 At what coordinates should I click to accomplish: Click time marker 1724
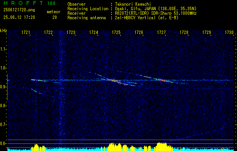coord(93,32)
